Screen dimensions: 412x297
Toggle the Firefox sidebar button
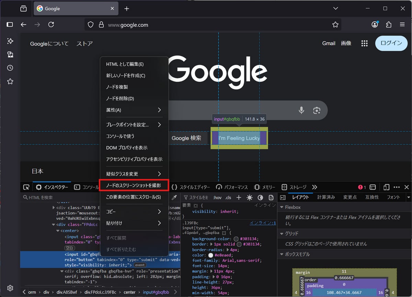pyautogui.click(x=10, y=25)
